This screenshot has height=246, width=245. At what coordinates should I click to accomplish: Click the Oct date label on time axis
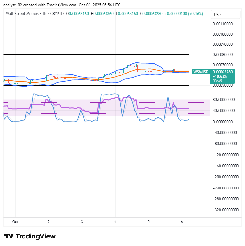(x=15, y=222)
